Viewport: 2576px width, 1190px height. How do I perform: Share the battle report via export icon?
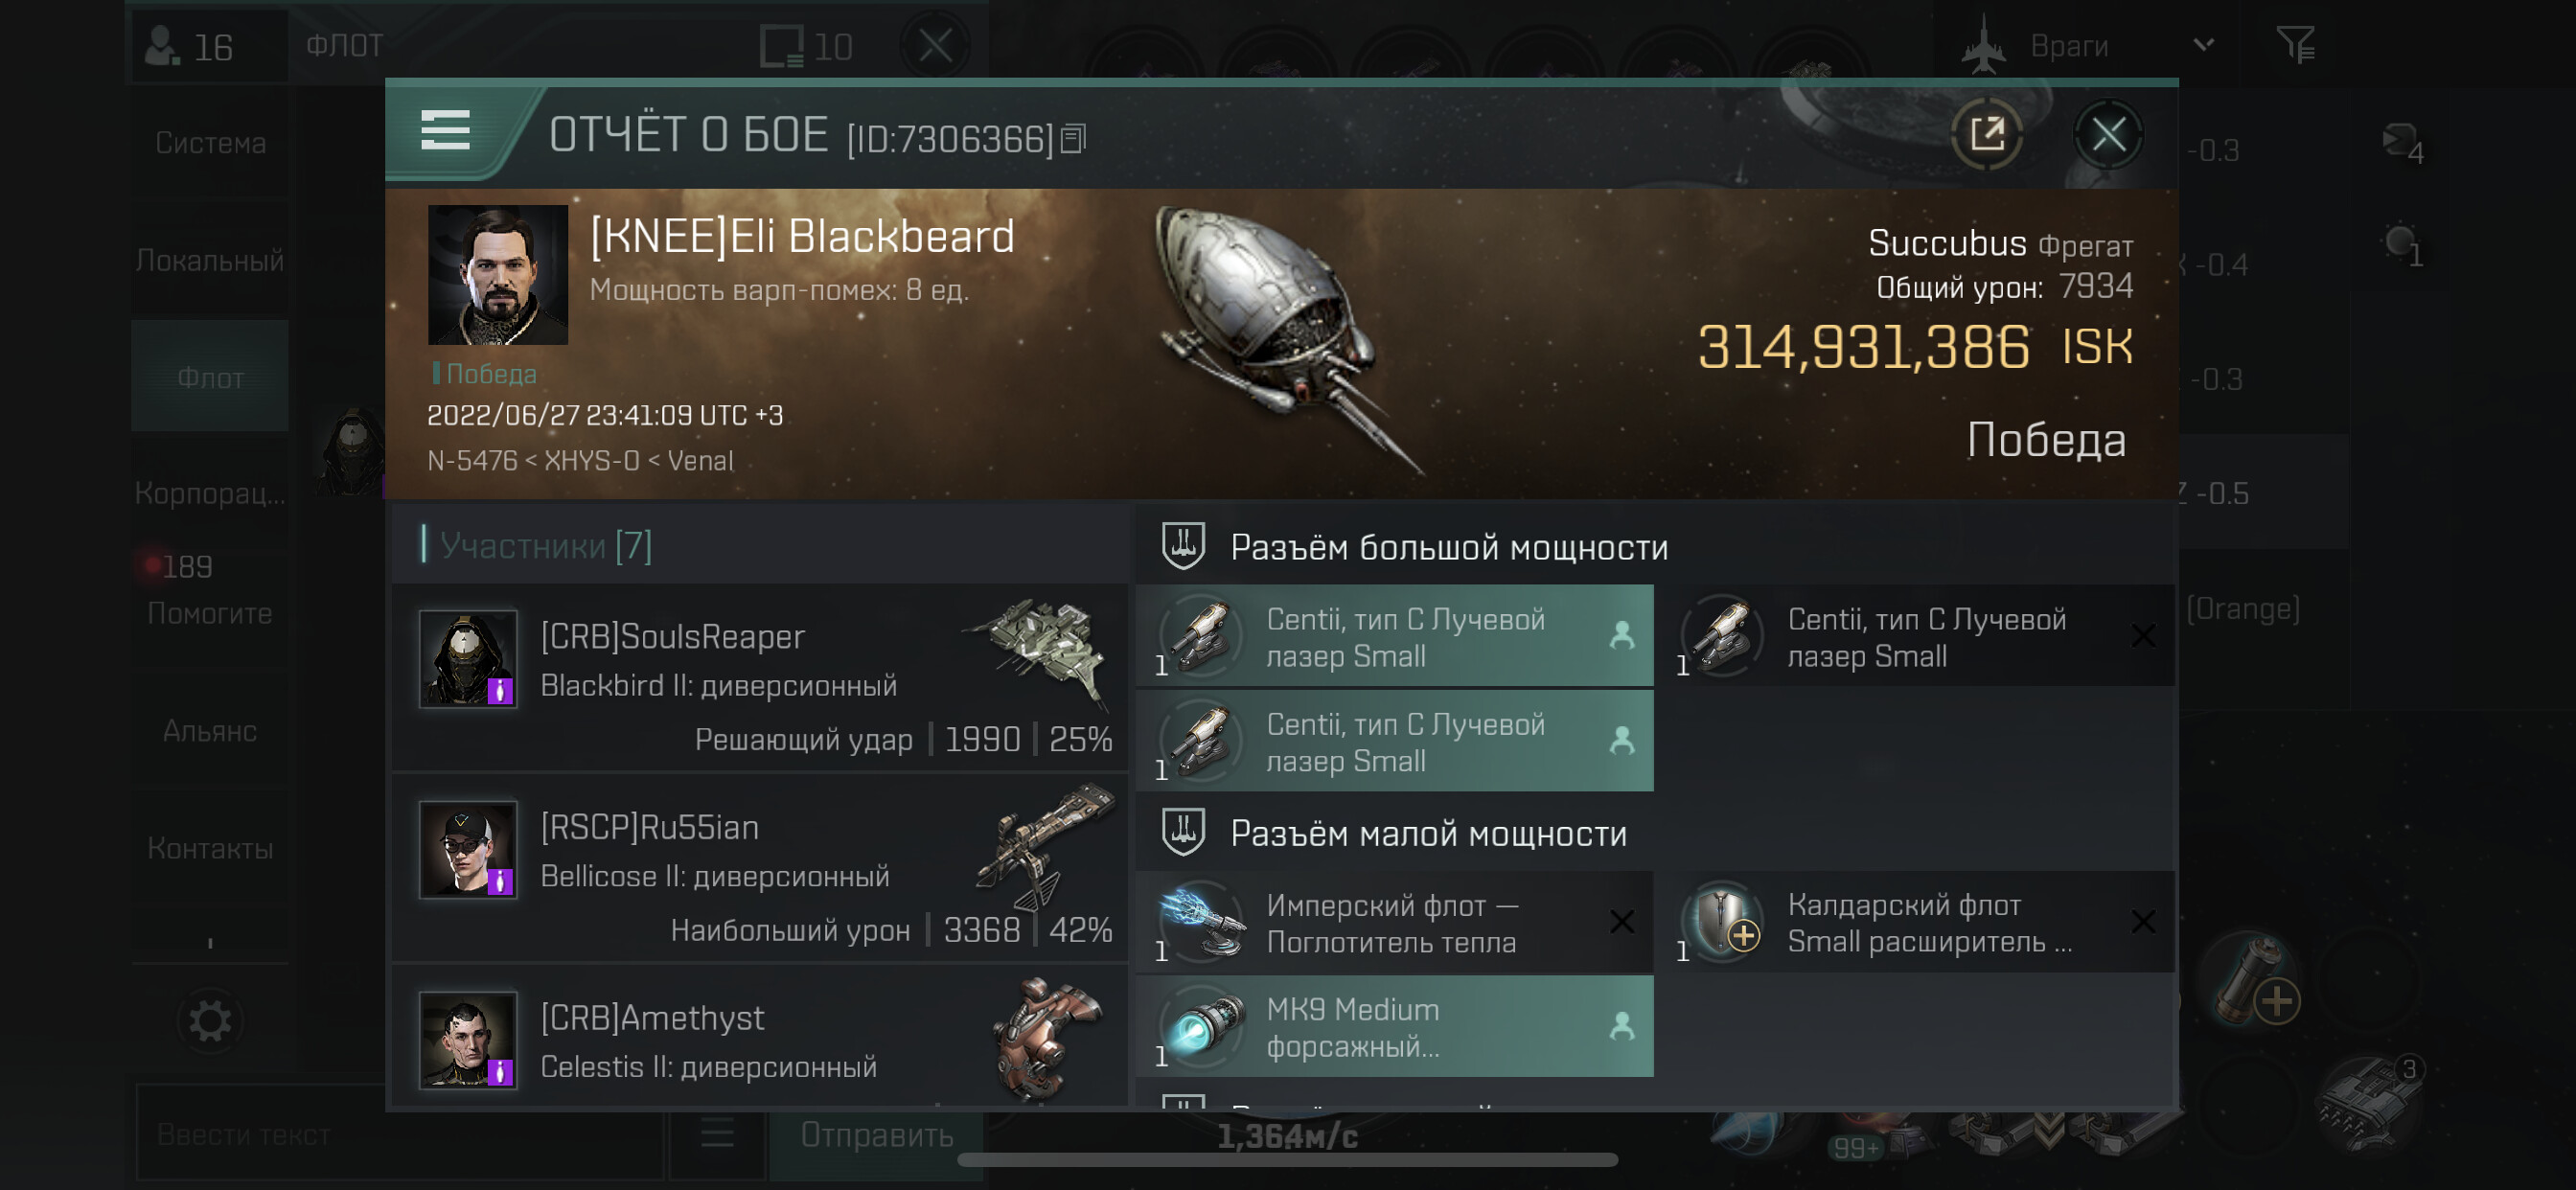(1986, 134)
